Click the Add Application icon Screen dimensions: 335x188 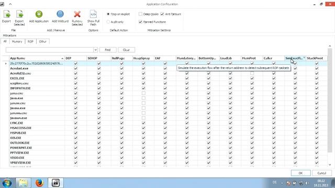coord(39,14)
